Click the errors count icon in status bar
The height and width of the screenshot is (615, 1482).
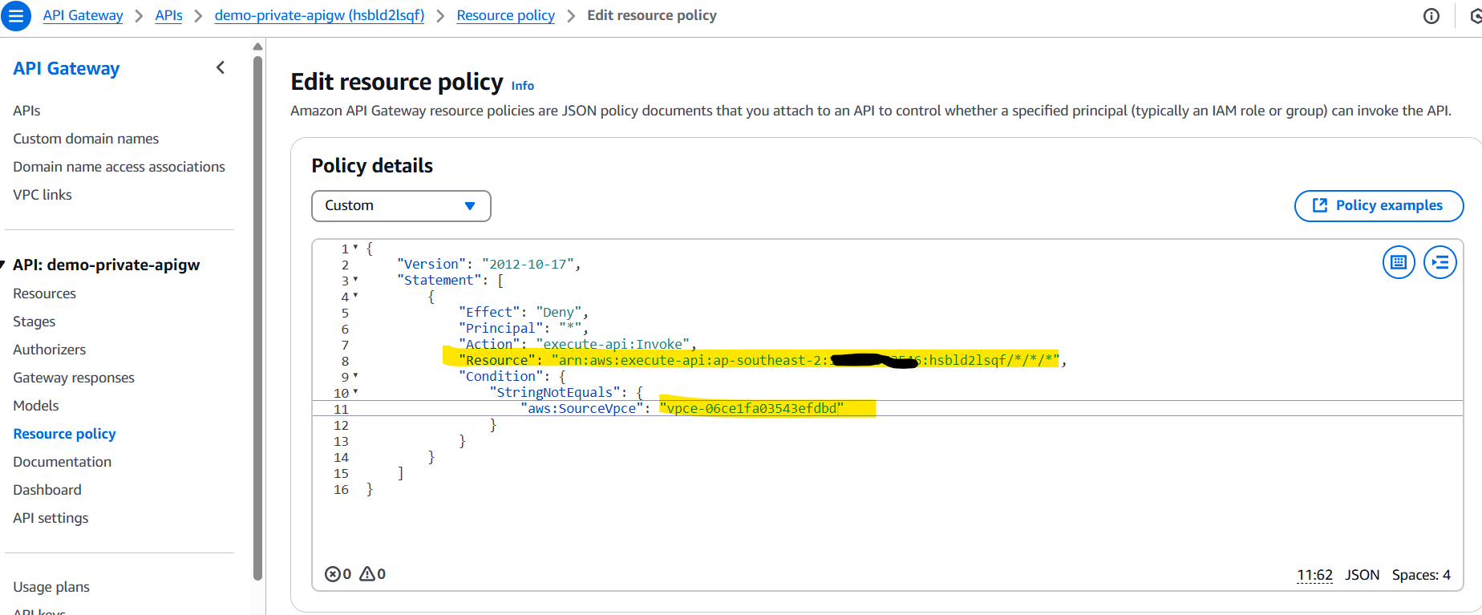tap(333, 574)
